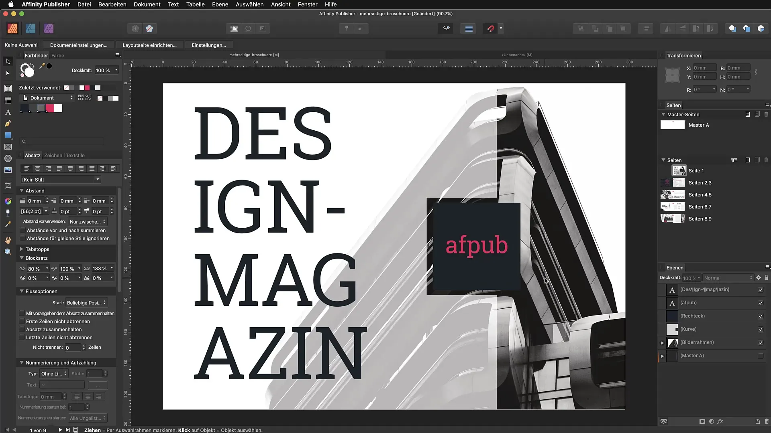Open the Ebene menu

[x=220, y=4]
